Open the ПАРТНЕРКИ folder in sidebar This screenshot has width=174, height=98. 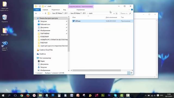click(x=45, y=33)
